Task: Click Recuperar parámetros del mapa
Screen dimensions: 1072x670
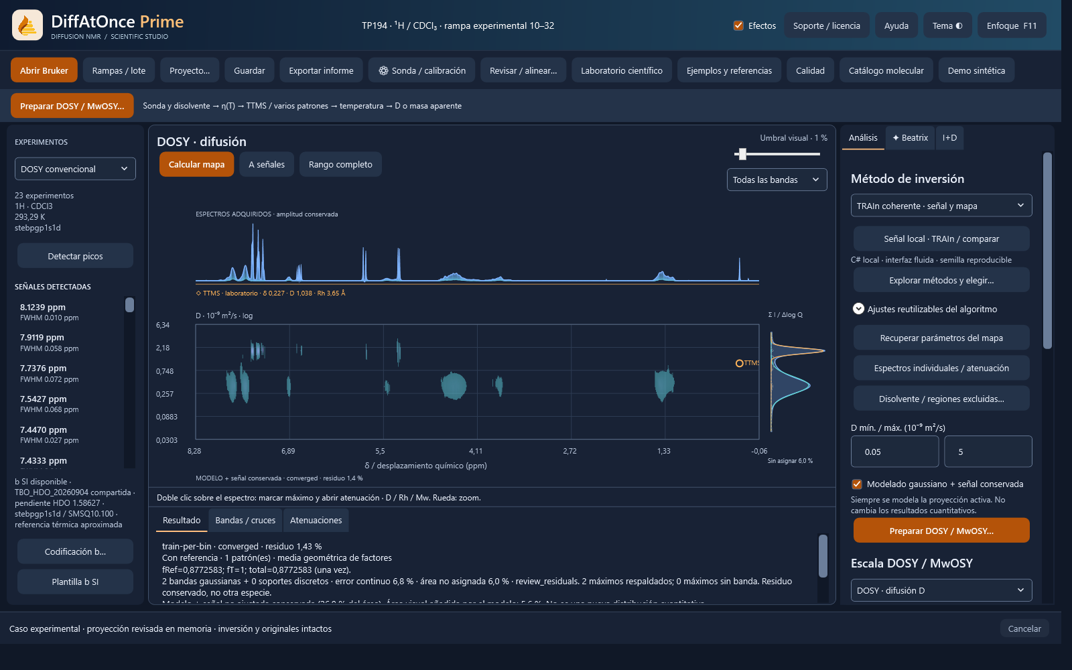Action: point(941,338)
